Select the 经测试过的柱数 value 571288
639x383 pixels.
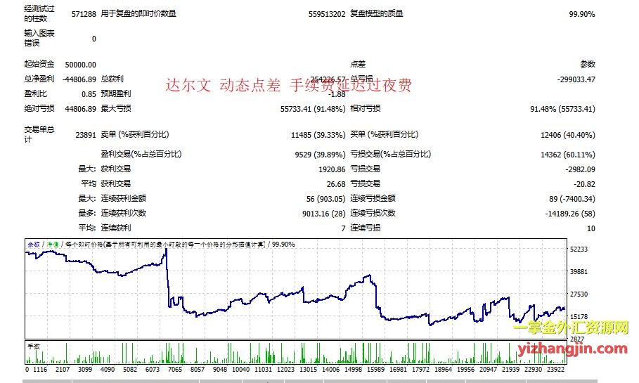click(x=84, y=14)
